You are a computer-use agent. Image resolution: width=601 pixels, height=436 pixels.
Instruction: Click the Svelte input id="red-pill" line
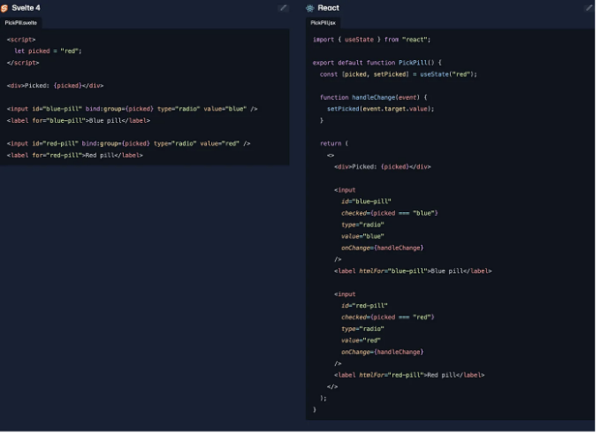point(130,144)
